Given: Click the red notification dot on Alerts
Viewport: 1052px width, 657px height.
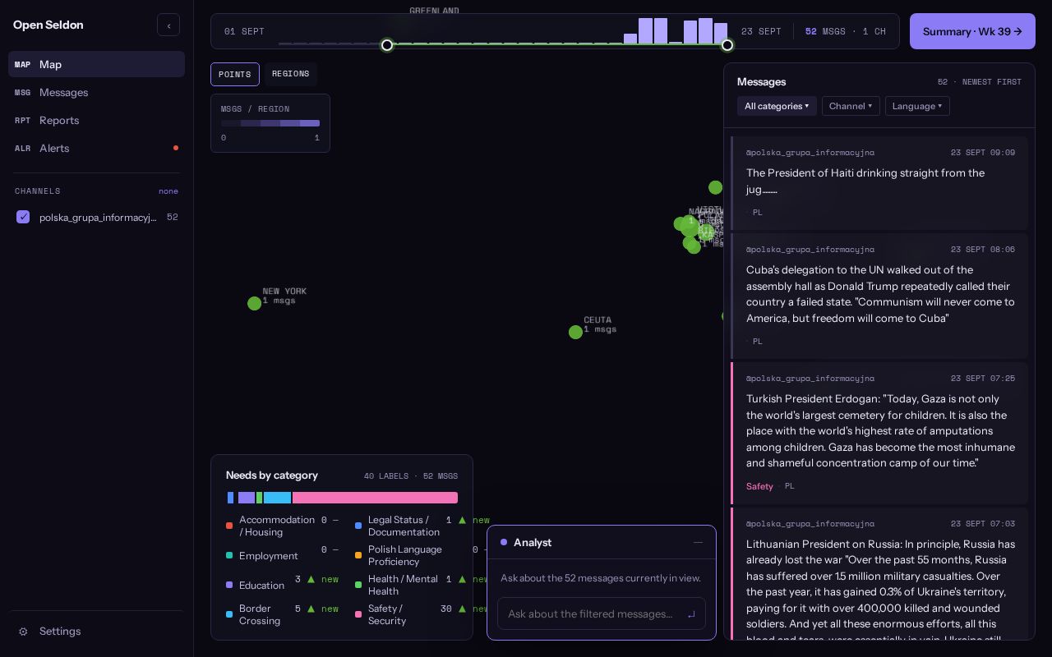Looking at the screenshot, I should 176,148.
